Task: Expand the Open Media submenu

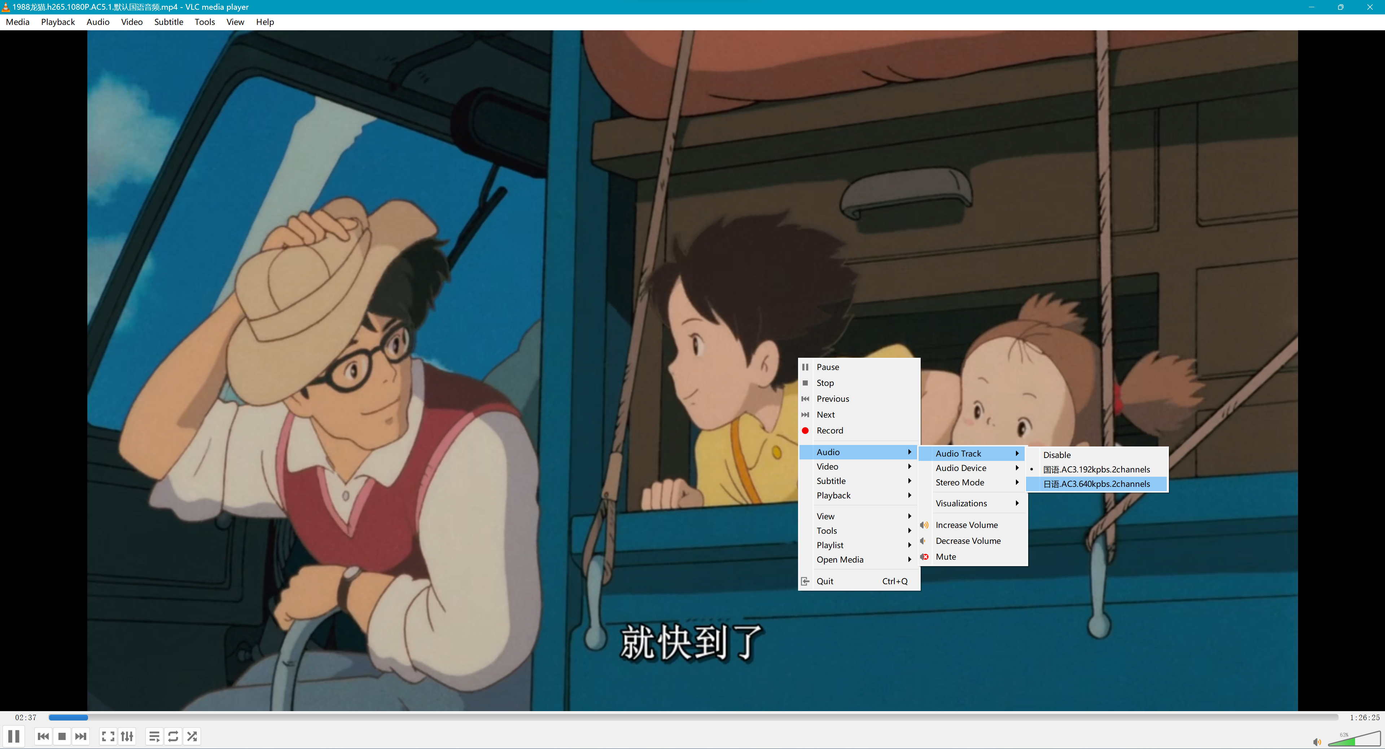Action: [x=859, y=560]
